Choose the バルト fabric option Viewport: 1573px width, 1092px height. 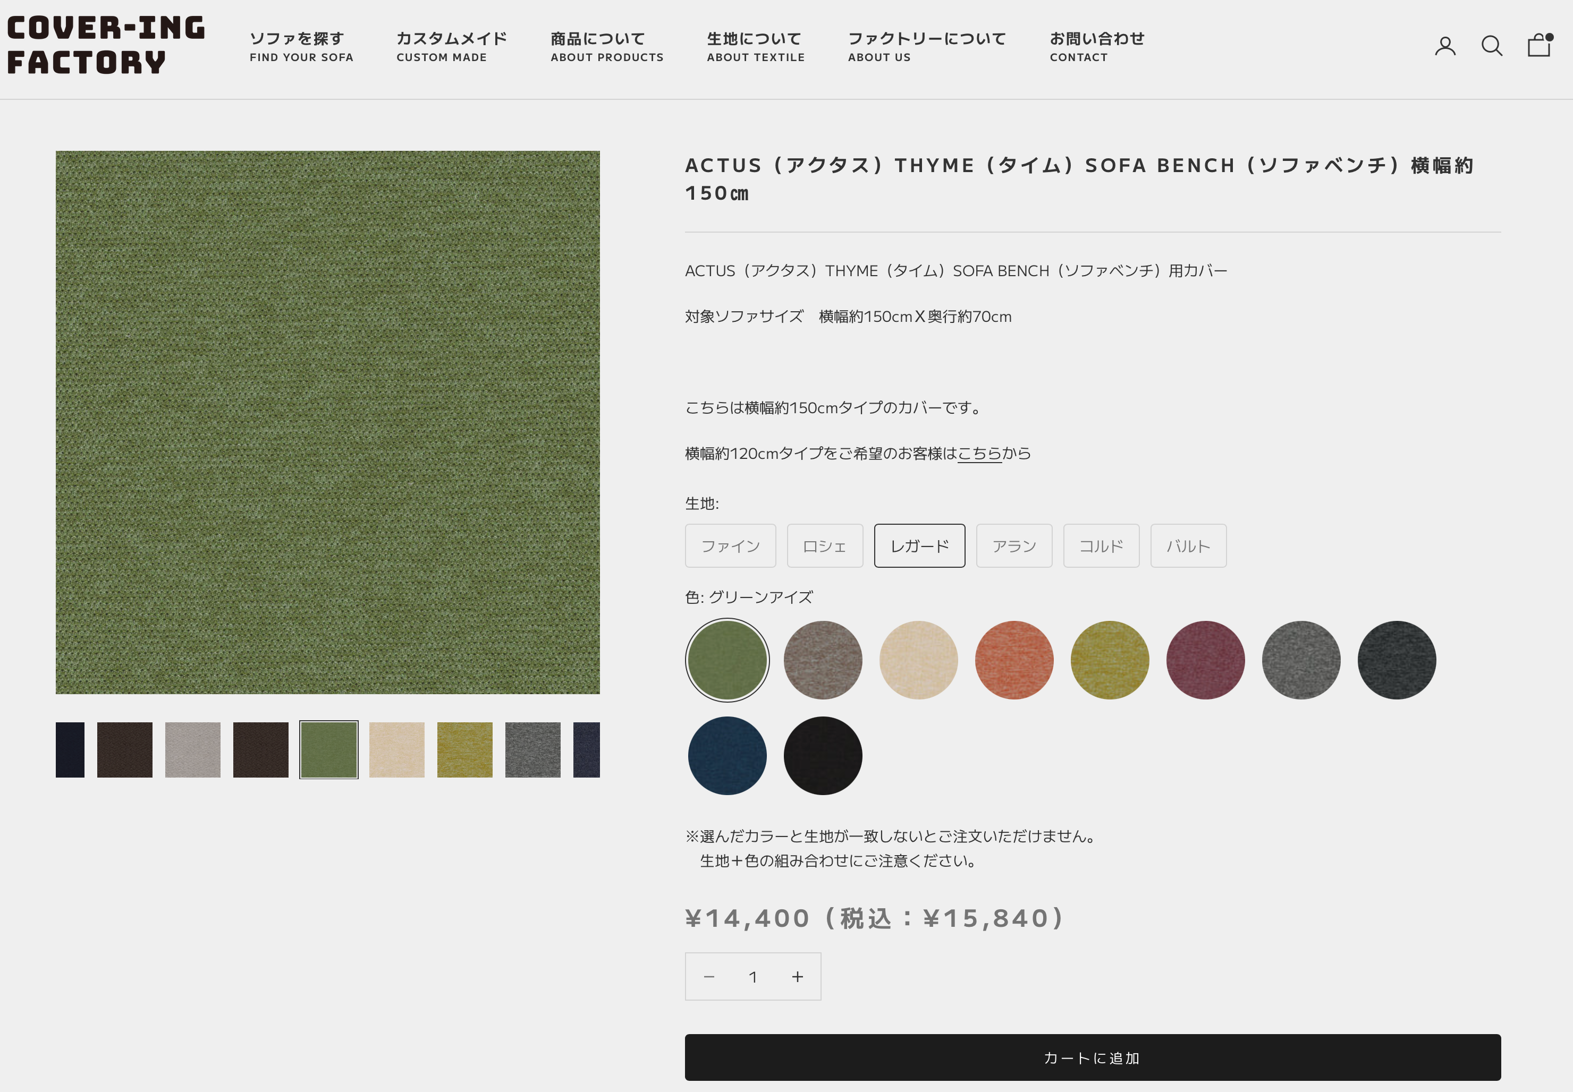point(1188,546)
